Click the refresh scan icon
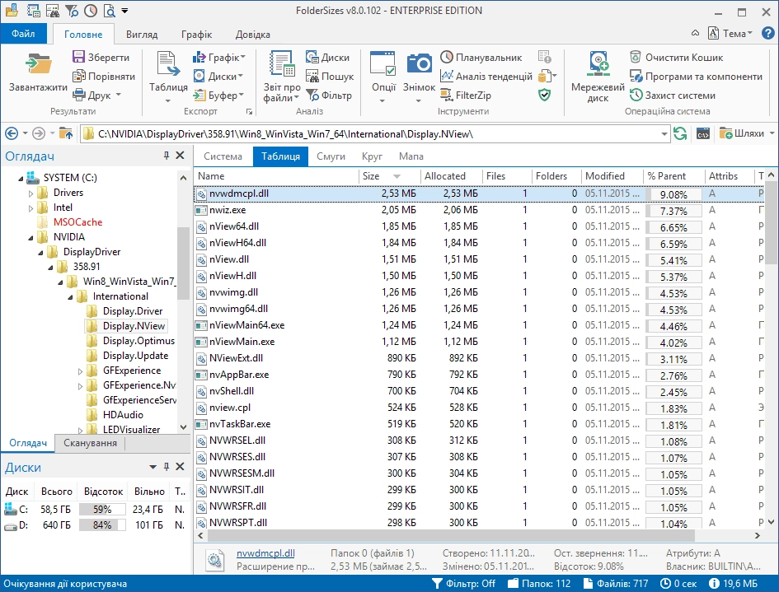This screenshot has height=592, width=779. (679, 133)
